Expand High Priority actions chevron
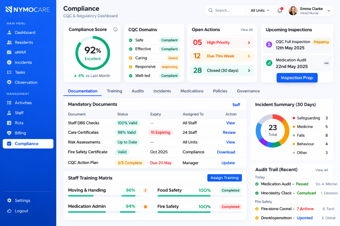Screen dimensions: 340x226 click(249, 43)
